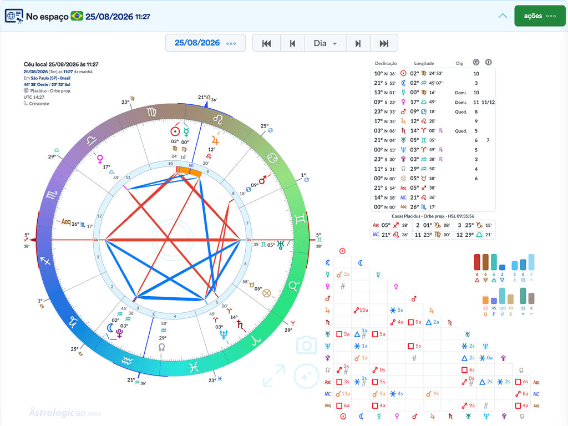The width and height of the screenshot is (568, 426).
Task: Click the Placidus - Orbe prop. text under UTC
Action: (50, 91)
